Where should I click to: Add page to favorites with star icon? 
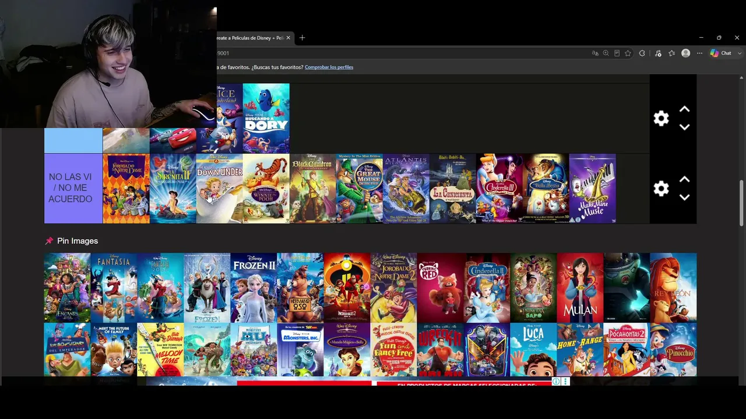tap(628, 53)
